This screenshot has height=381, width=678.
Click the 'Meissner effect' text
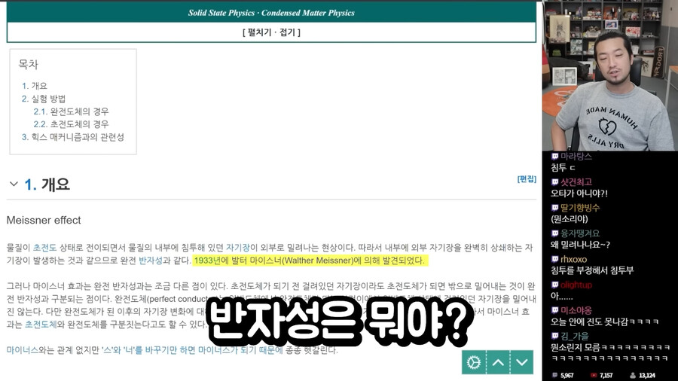[x=44, y=221]
